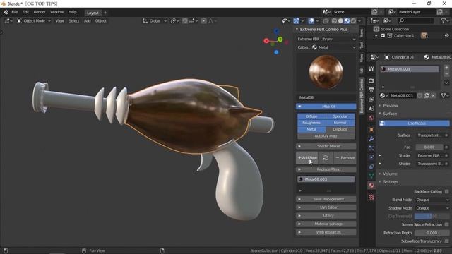Image resolution: width=452 pixels, height=254 pixels.
Task: Unlink Metal08.003 material with X icon
Action: tap(433, 95)
